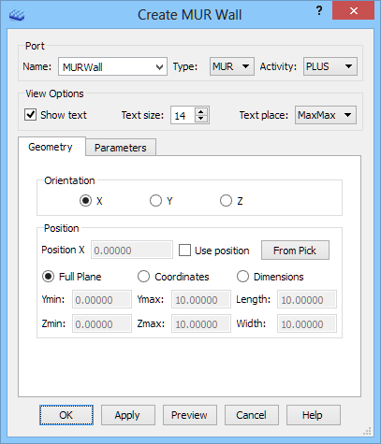The width and height of the screenshot is (381, 444).
Task: Select Z orientation radio button
Action: [226, 201]
